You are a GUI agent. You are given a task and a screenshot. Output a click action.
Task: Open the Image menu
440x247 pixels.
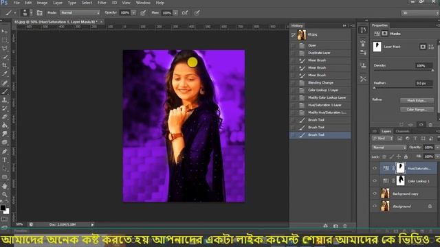[x=42, y=3]
